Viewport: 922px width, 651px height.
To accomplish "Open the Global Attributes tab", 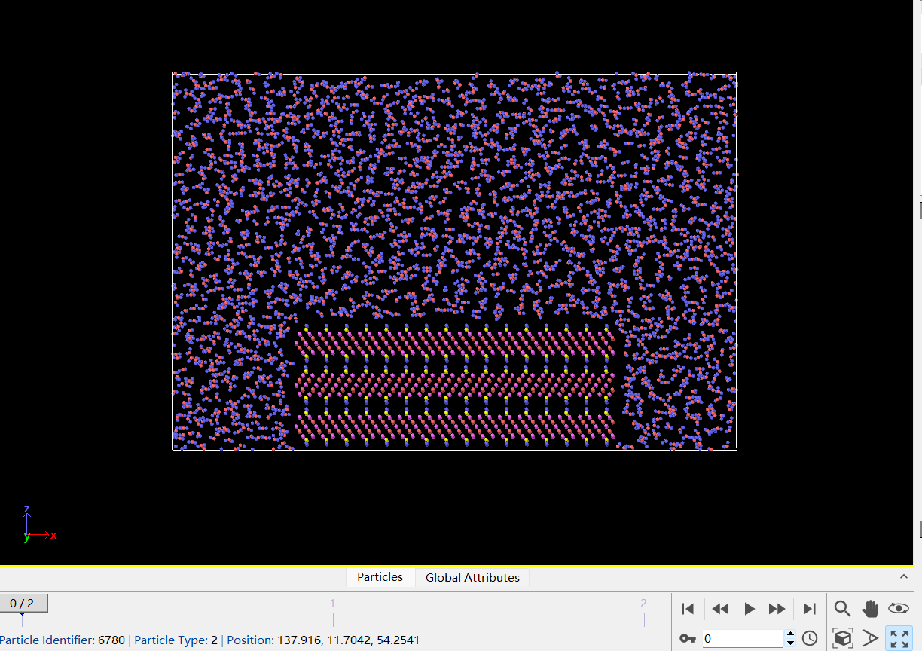I will click(x=472, y=577).
